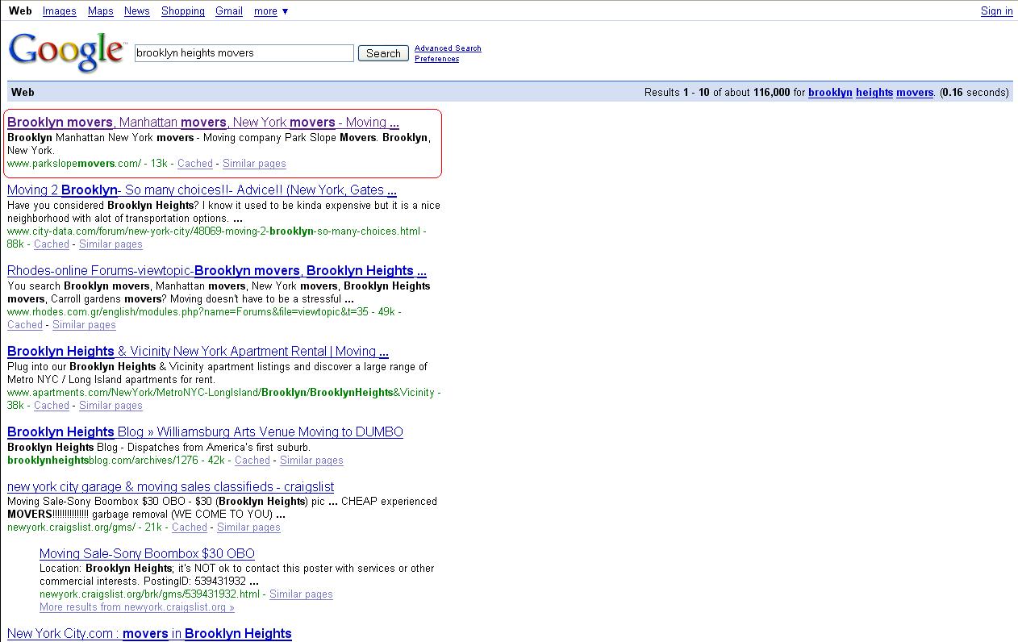Click the brooklynheightsblog.com/archives/1276 URL text
The width and height of the screenshot is (1018, 642).
click(102, 461)
